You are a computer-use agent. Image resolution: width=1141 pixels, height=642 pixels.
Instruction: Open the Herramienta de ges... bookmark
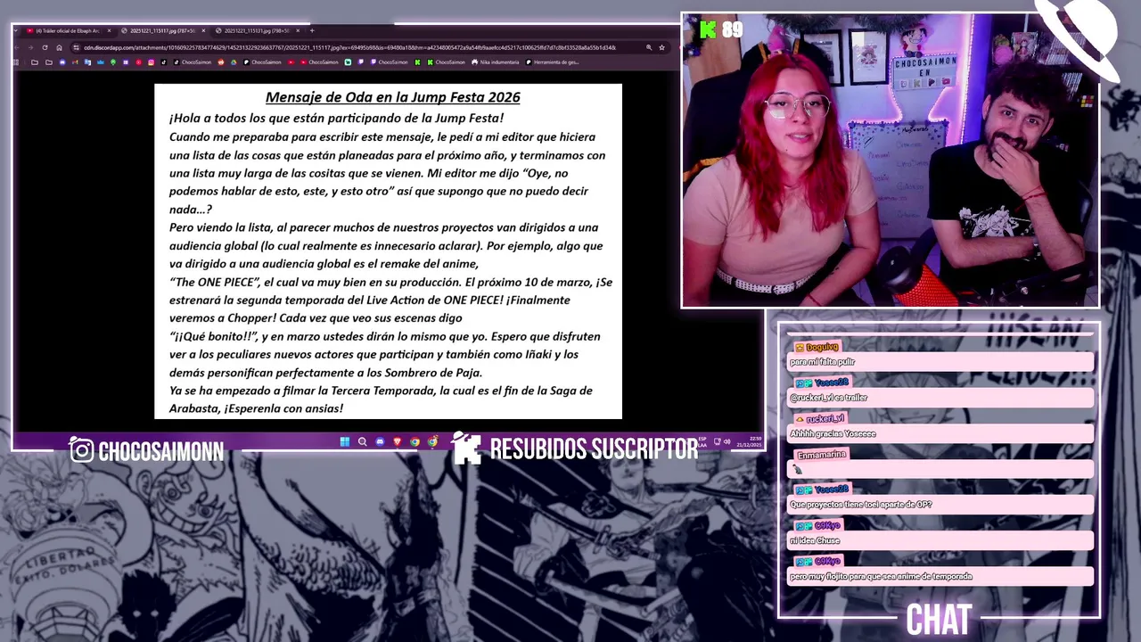[553, 62]
